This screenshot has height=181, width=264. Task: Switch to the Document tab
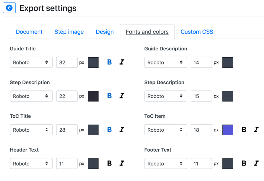coord(29,32)
